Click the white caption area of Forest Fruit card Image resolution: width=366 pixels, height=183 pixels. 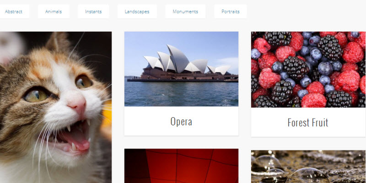(x=308, y=122)
